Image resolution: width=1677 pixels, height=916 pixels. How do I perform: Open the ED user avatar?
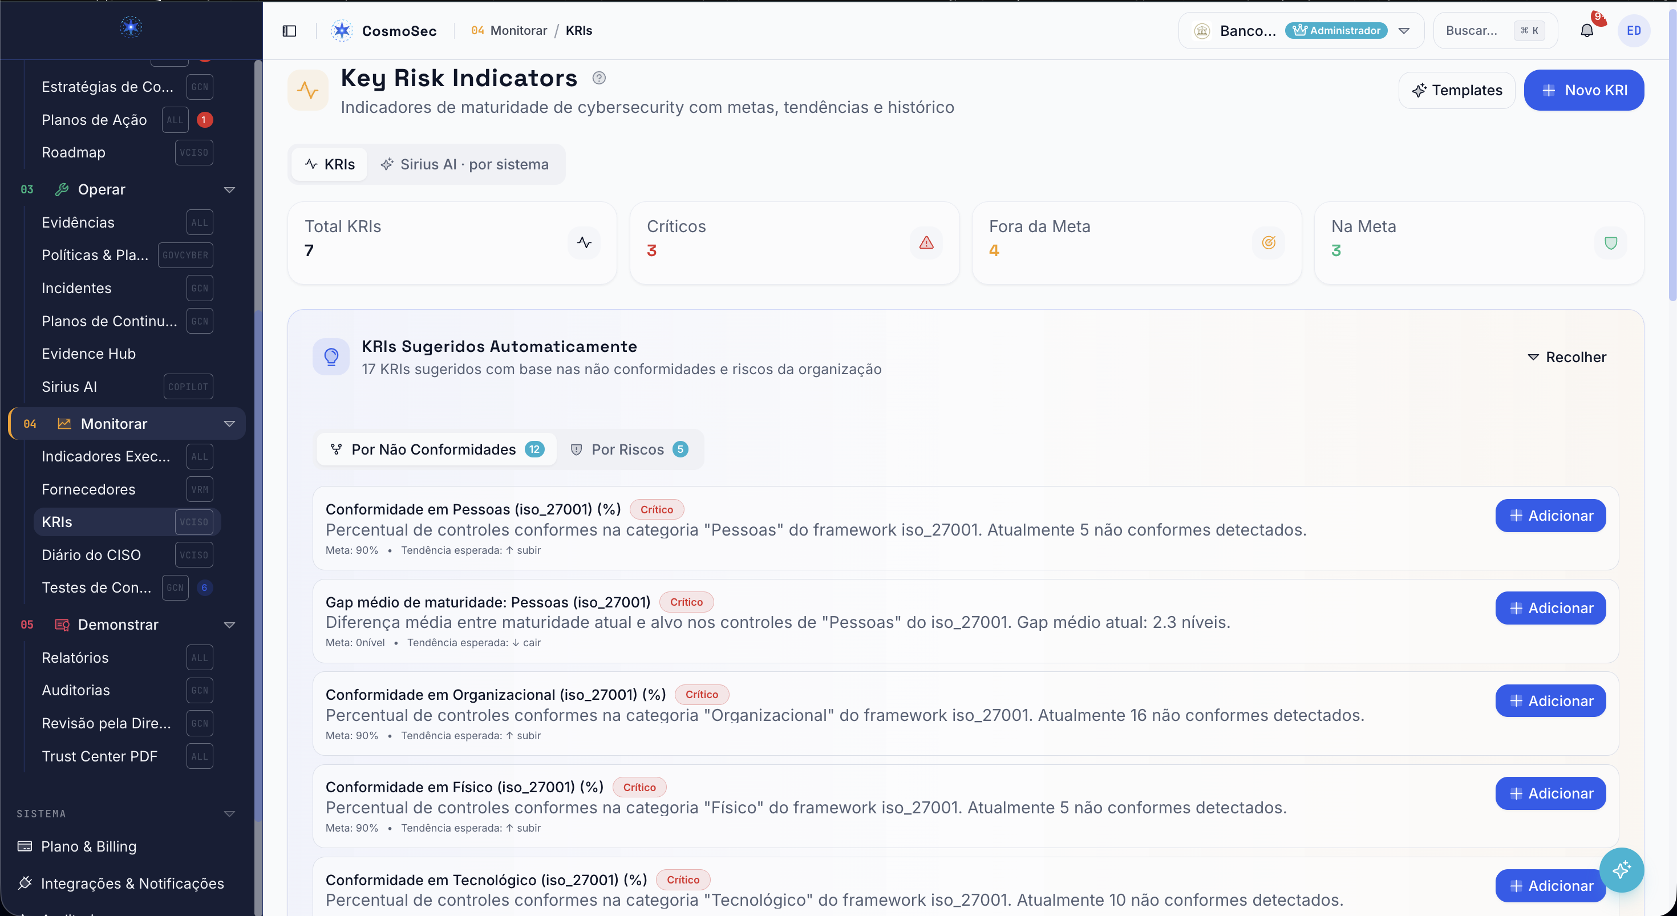tap(1634, 31)
